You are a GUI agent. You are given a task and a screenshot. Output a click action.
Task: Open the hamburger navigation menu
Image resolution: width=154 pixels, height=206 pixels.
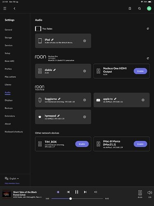(5, 9)
